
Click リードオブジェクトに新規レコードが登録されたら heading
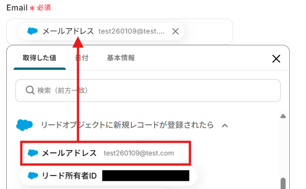[x=127, y=125]
